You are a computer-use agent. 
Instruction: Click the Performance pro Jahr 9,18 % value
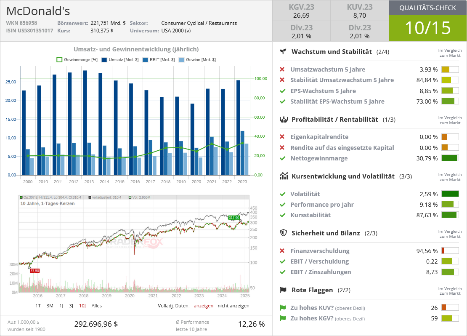(429, 205)
